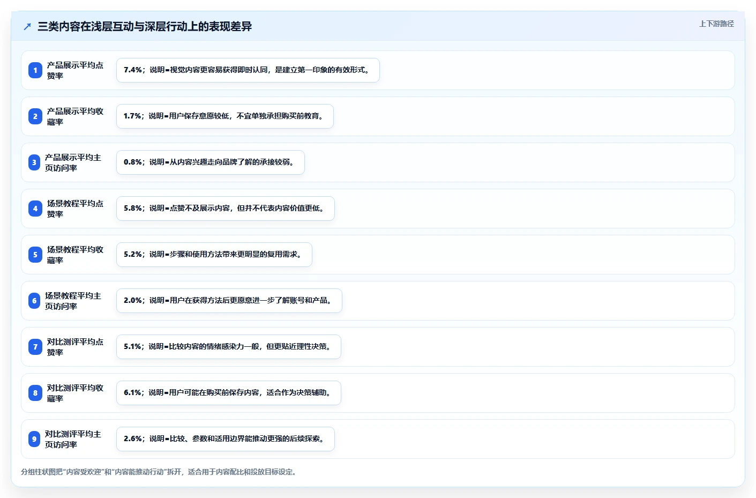
Task: Select the label 对比测评平均主页访问率
Action: pos(73,439)
